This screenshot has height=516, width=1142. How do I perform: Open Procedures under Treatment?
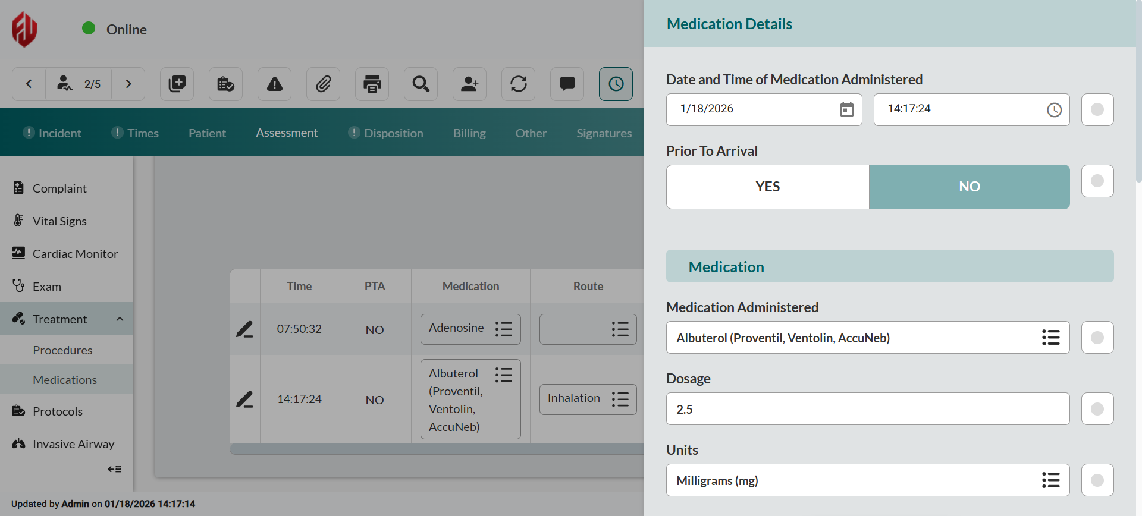click(x=67, y=350)
